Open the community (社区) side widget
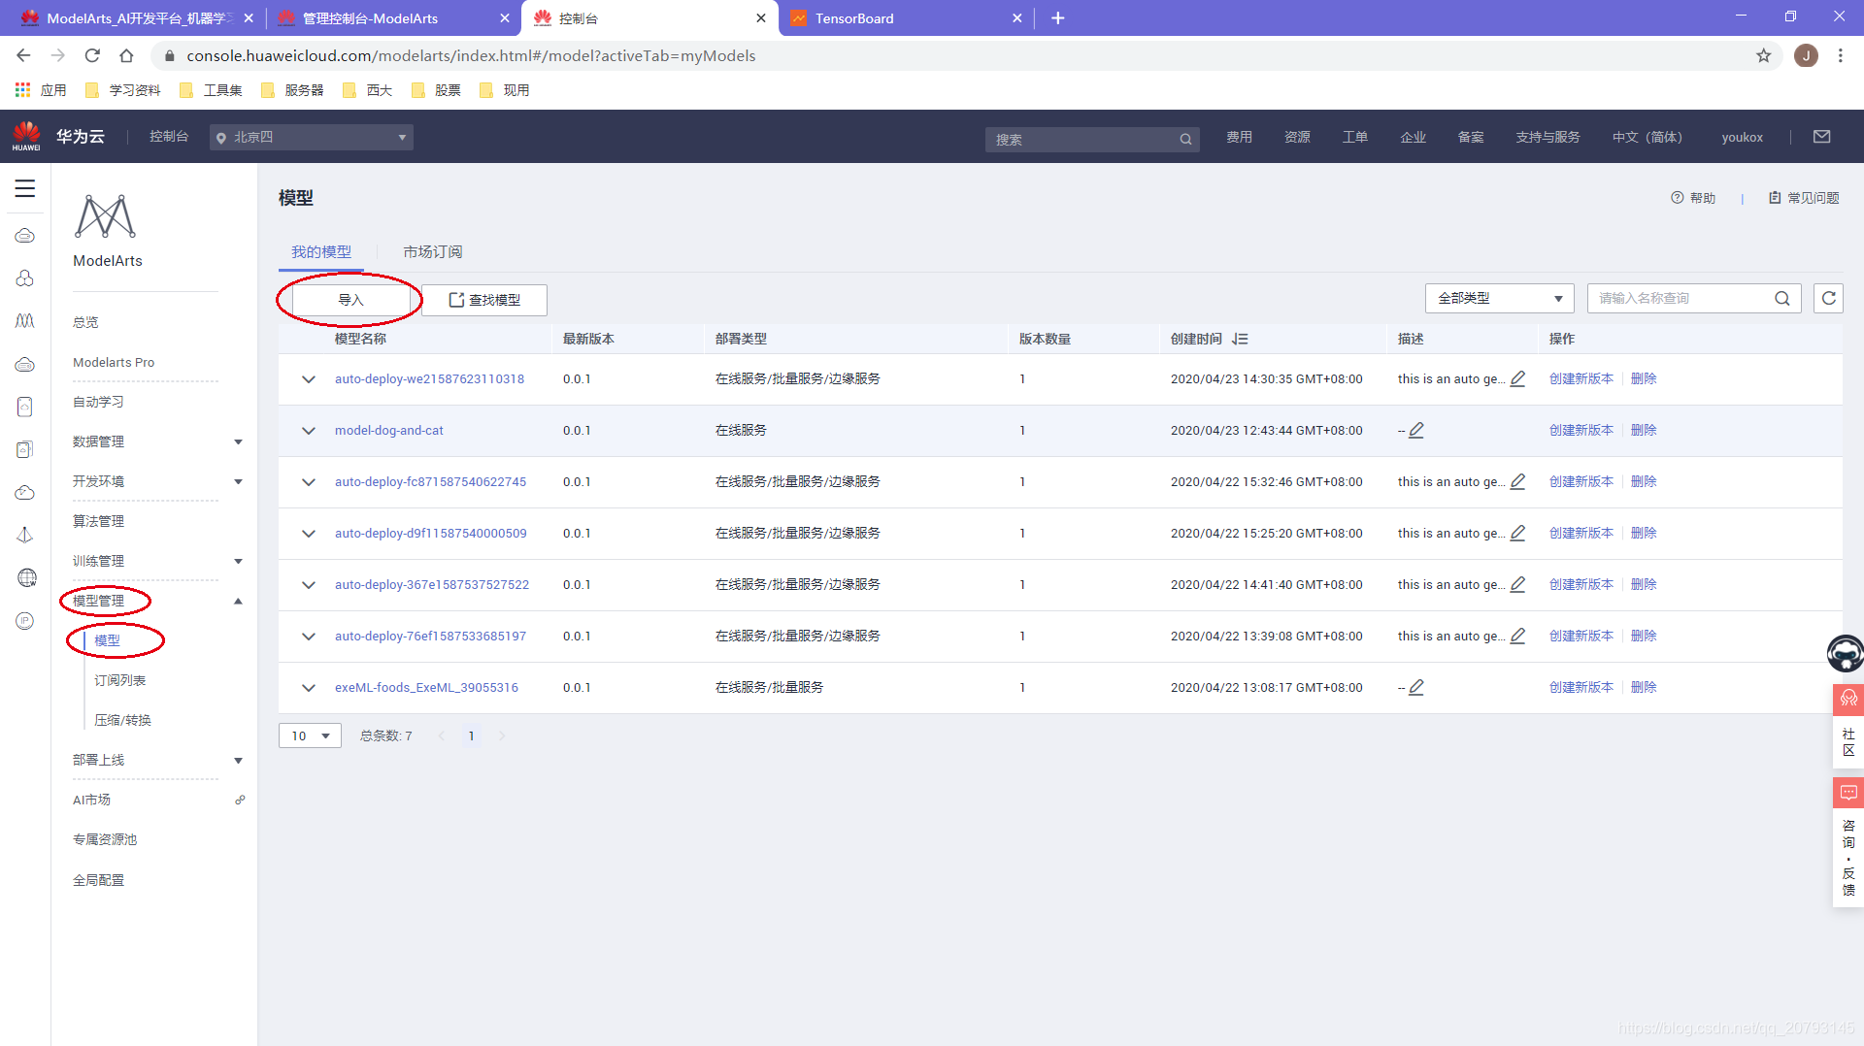This screenshot has width=1864, height=1046. point(1848,728)
